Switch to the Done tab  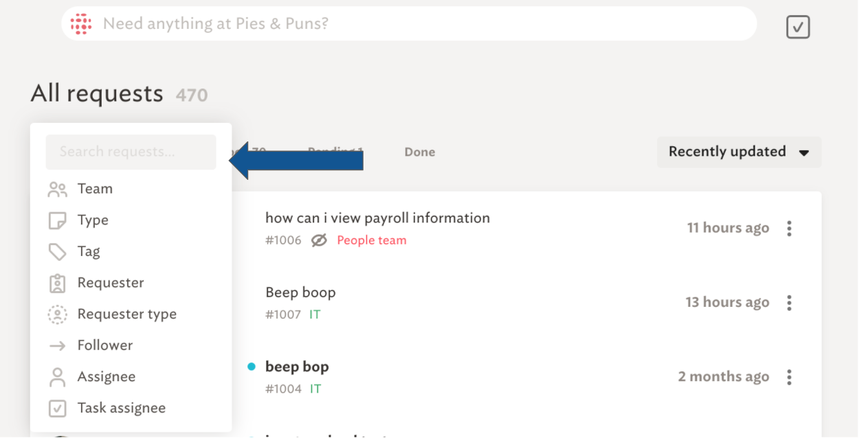(419, 152)
